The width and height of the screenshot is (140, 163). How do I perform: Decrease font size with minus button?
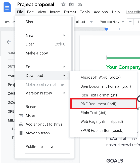click(130, 22)
